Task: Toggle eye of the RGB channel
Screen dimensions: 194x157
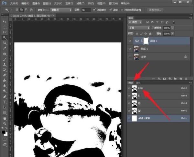Action: 129,88
